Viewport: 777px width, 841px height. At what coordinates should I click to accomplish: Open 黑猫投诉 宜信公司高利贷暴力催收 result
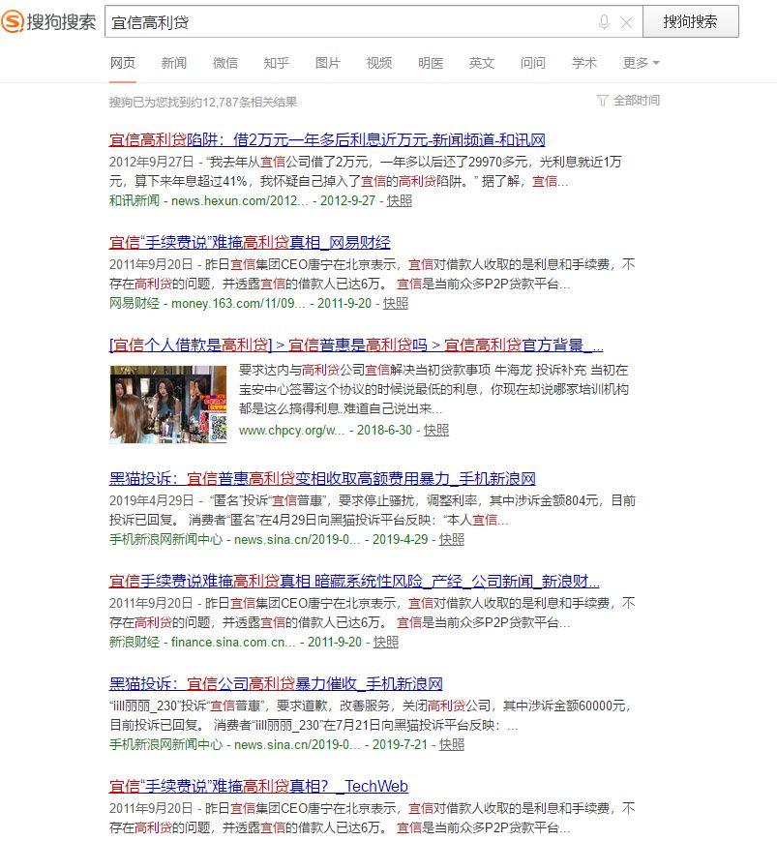(x=276, y=684)
